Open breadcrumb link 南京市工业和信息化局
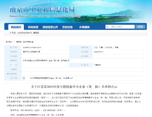The image size is (152, 117). 25,42
